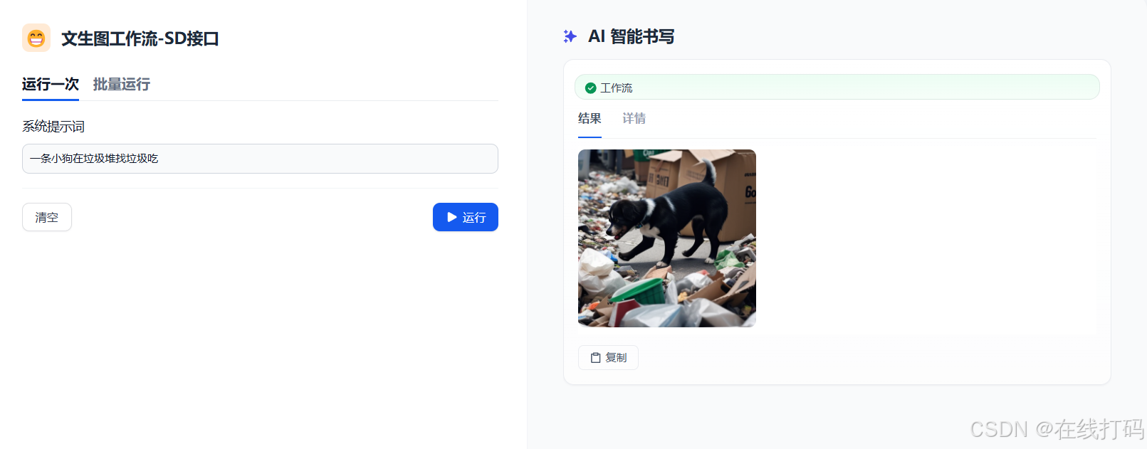Image resolution: width=1147 pixels, height=449 pixels.
Task: Switch to the 详情 tab
Action: tap(634, 119)
